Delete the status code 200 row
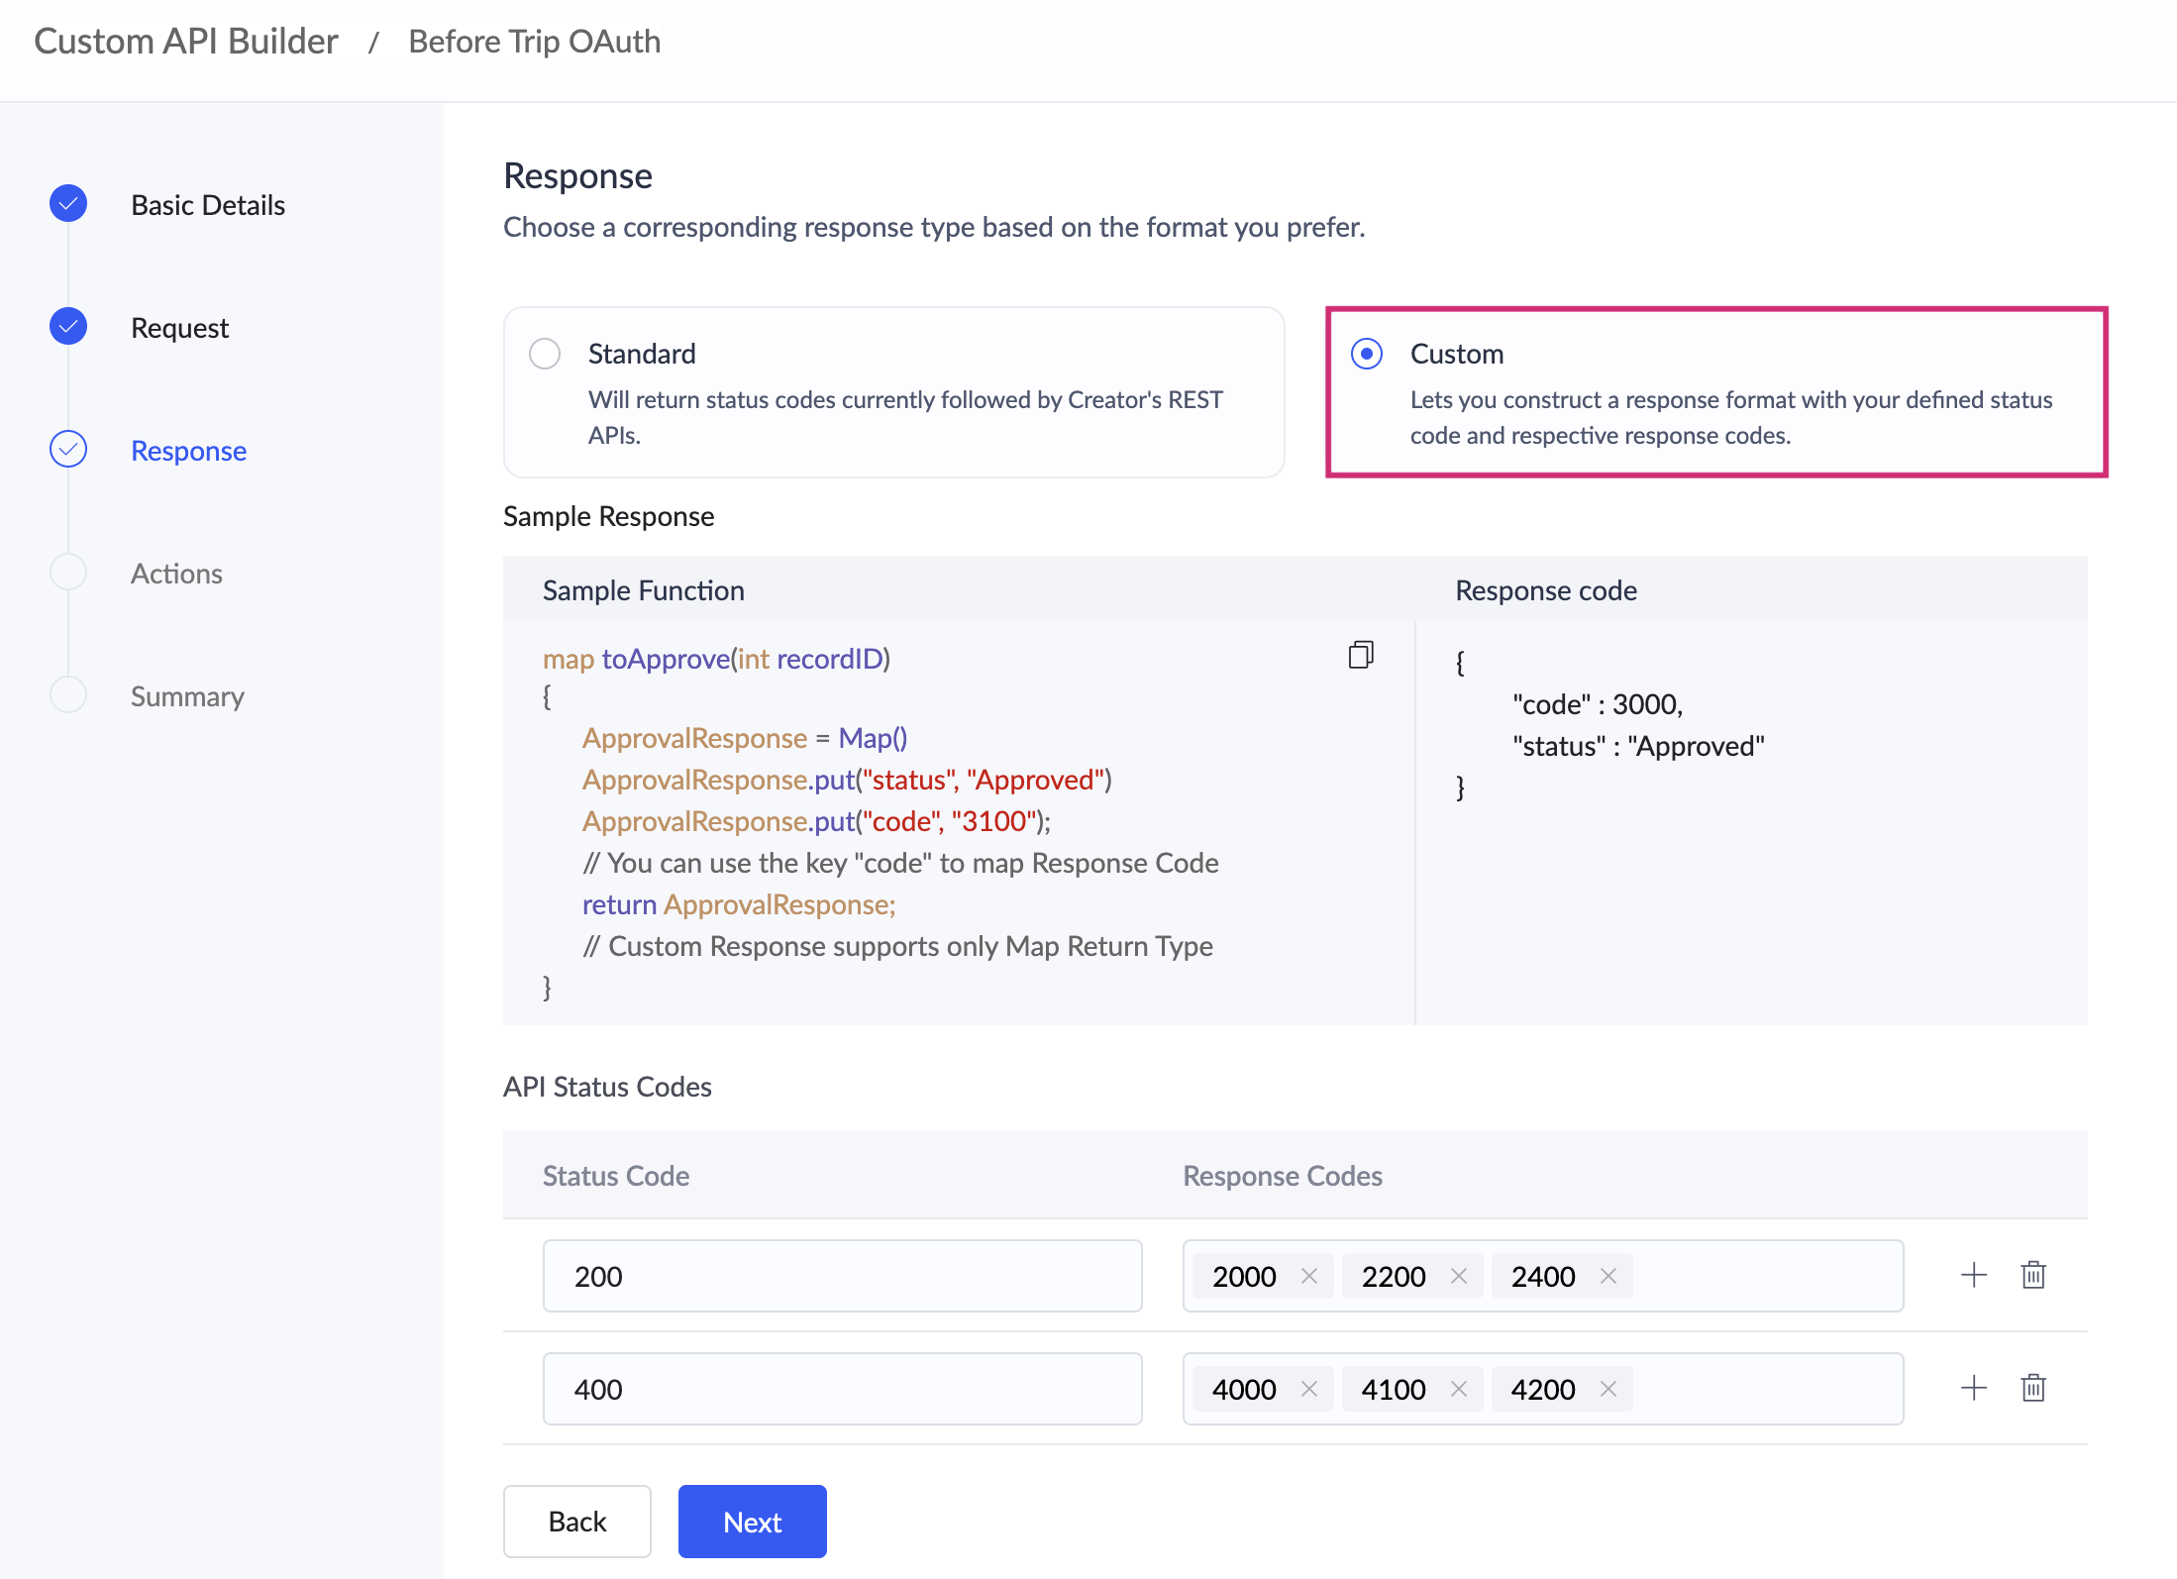Viewport: 2177px width, 1579px height. tap(2032, 1275)
